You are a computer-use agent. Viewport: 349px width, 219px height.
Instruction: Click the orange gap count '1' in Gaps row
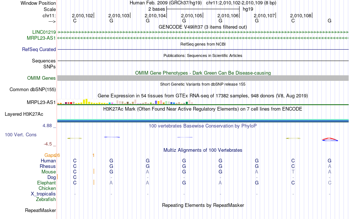coord(93,155)
